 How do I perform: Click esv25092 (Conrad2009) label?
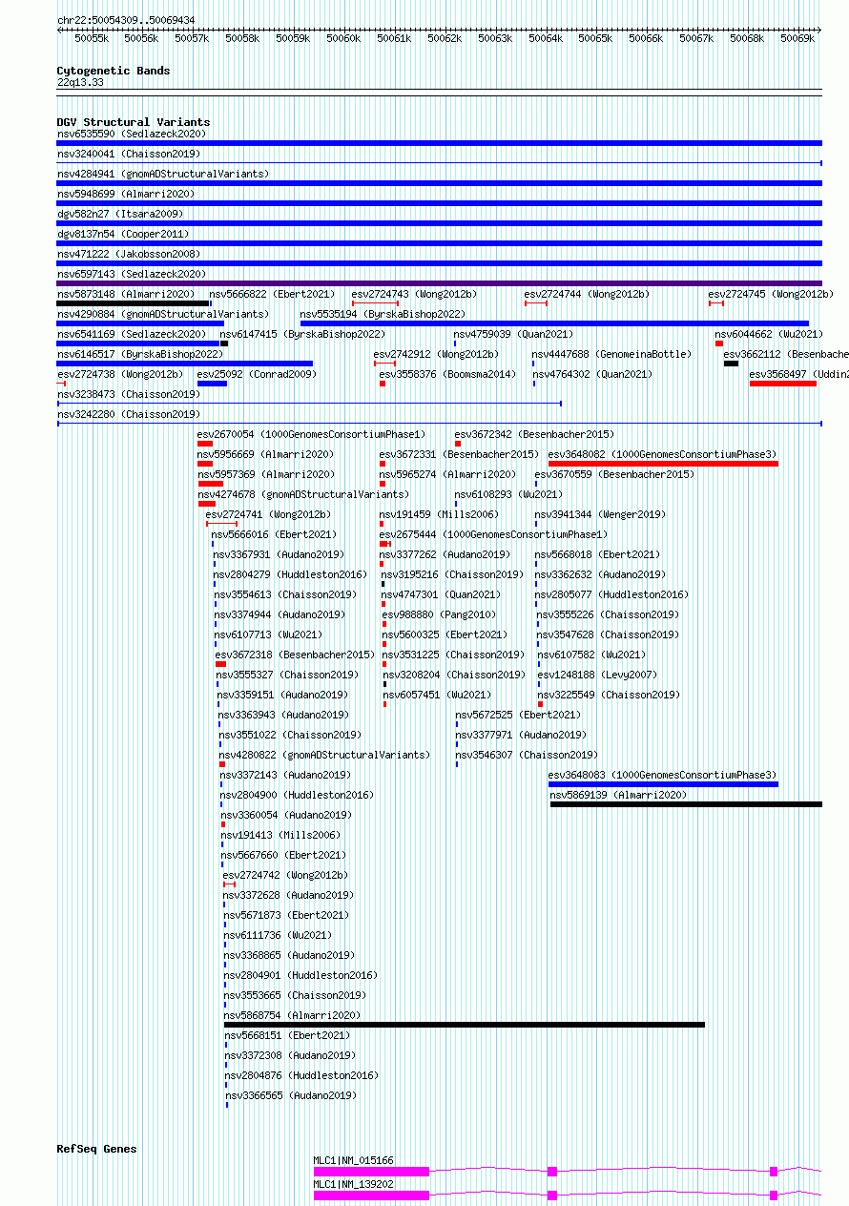coord(257,375)
